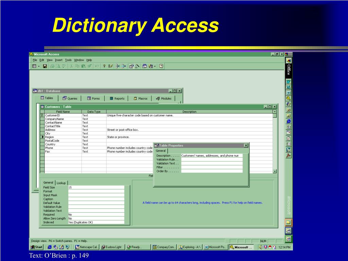This screenshot has width=348, height=261.
Task: Click the Paste clipboard icon
Action: (84, 66)
